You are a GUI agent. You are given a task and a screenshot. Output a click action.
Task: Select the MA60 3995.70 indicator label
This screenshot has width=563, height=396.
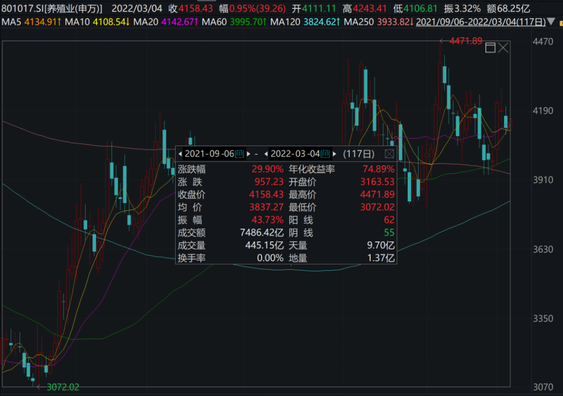(x=234, y=22)
